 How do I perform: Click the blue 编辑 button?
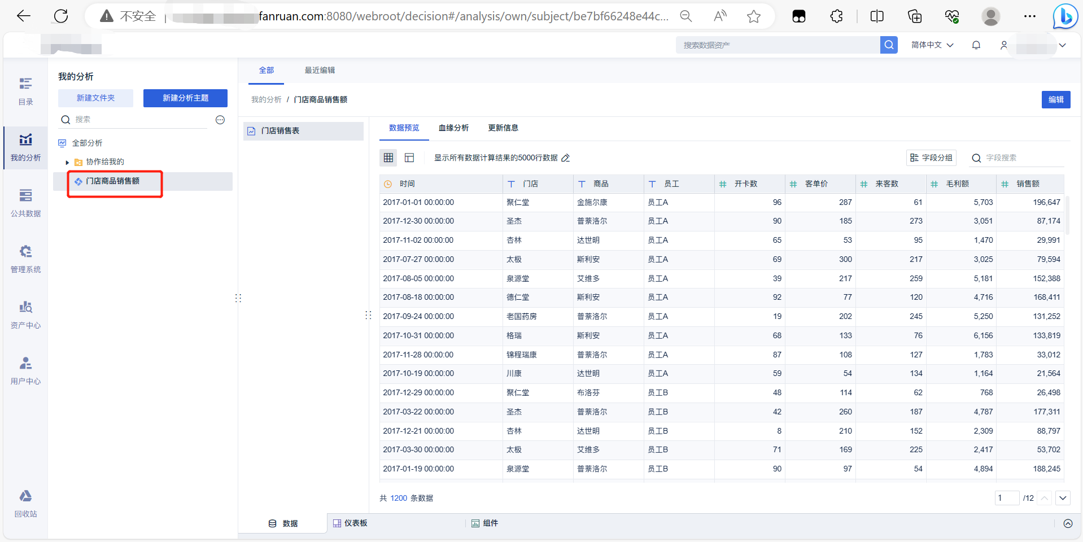1055,100
